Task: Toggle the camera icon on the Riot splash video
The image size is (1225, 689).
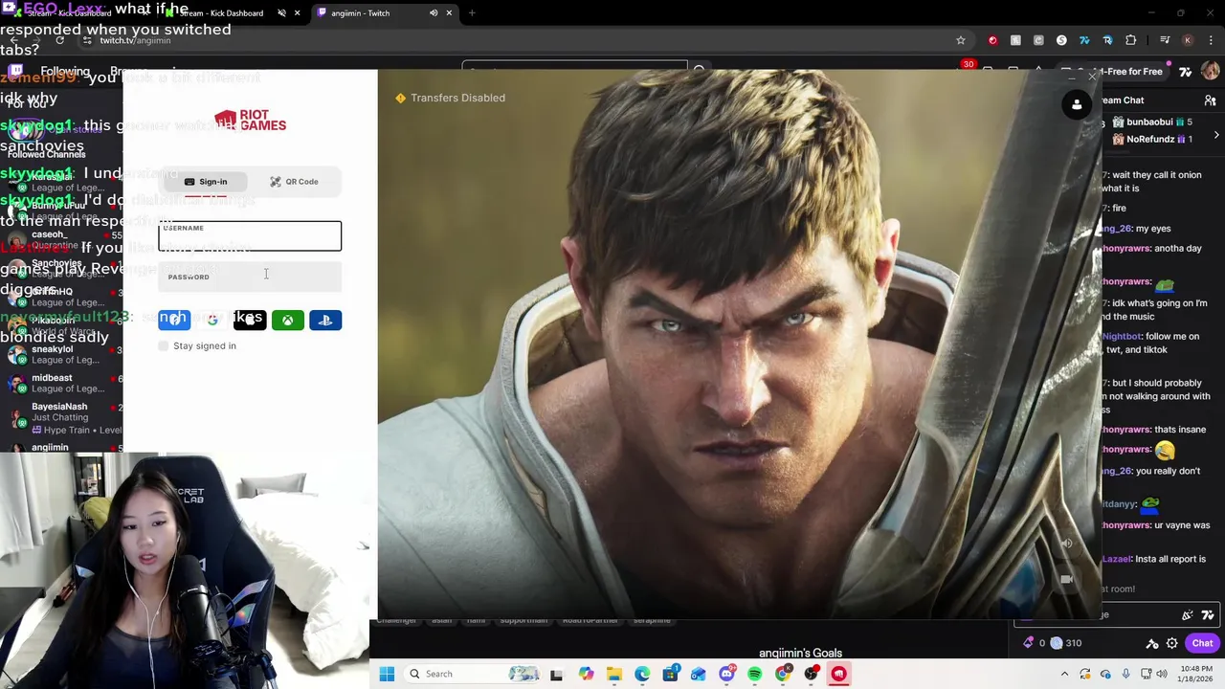Action: coord(1066,579)
